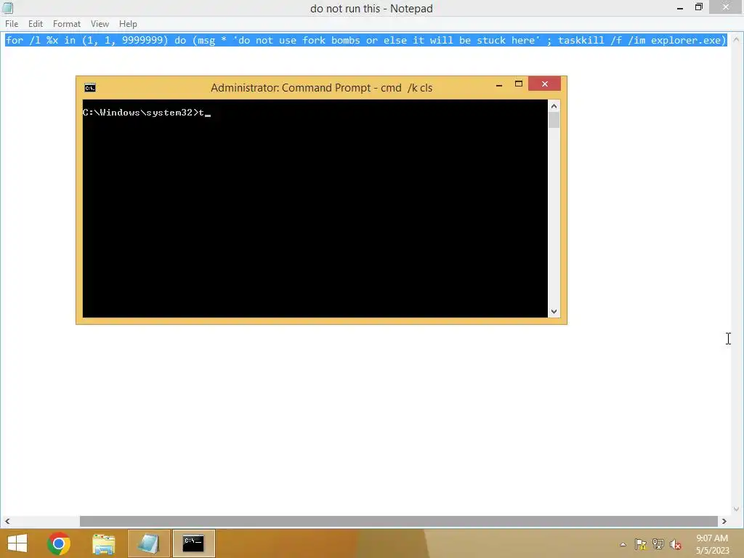Open the File menu in Notepad
Screen dimensions: 744x558
[12, 24]
